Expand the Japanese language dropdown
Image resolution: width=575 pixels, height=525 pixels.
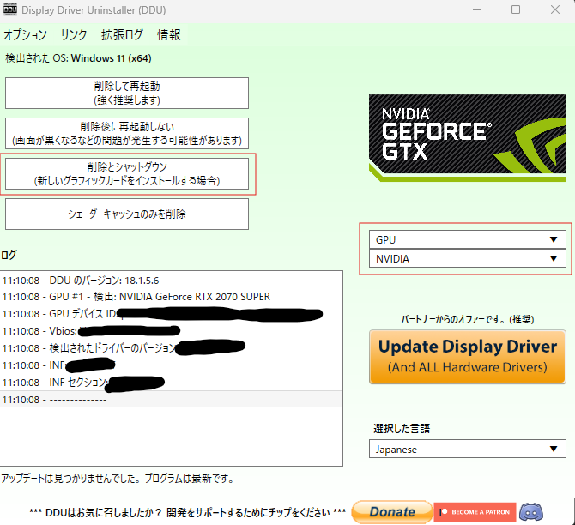pos(468,450)
